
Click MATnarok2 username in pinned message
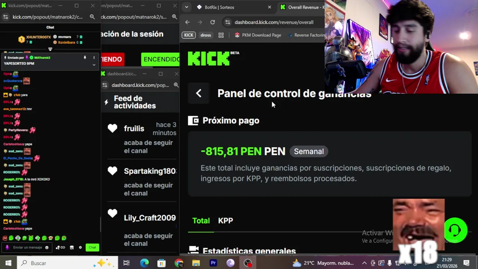point(42,58)
